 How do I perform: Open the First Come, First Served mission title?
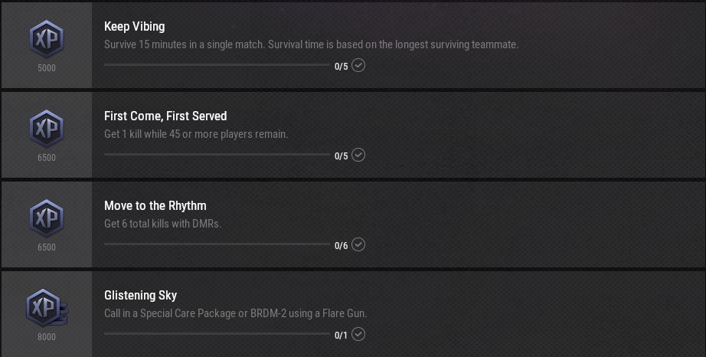point(165,116)
